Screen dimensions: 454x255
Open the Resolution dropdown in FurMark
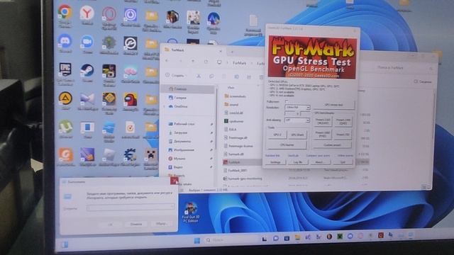pyautogui.click(x=297, y=107)
